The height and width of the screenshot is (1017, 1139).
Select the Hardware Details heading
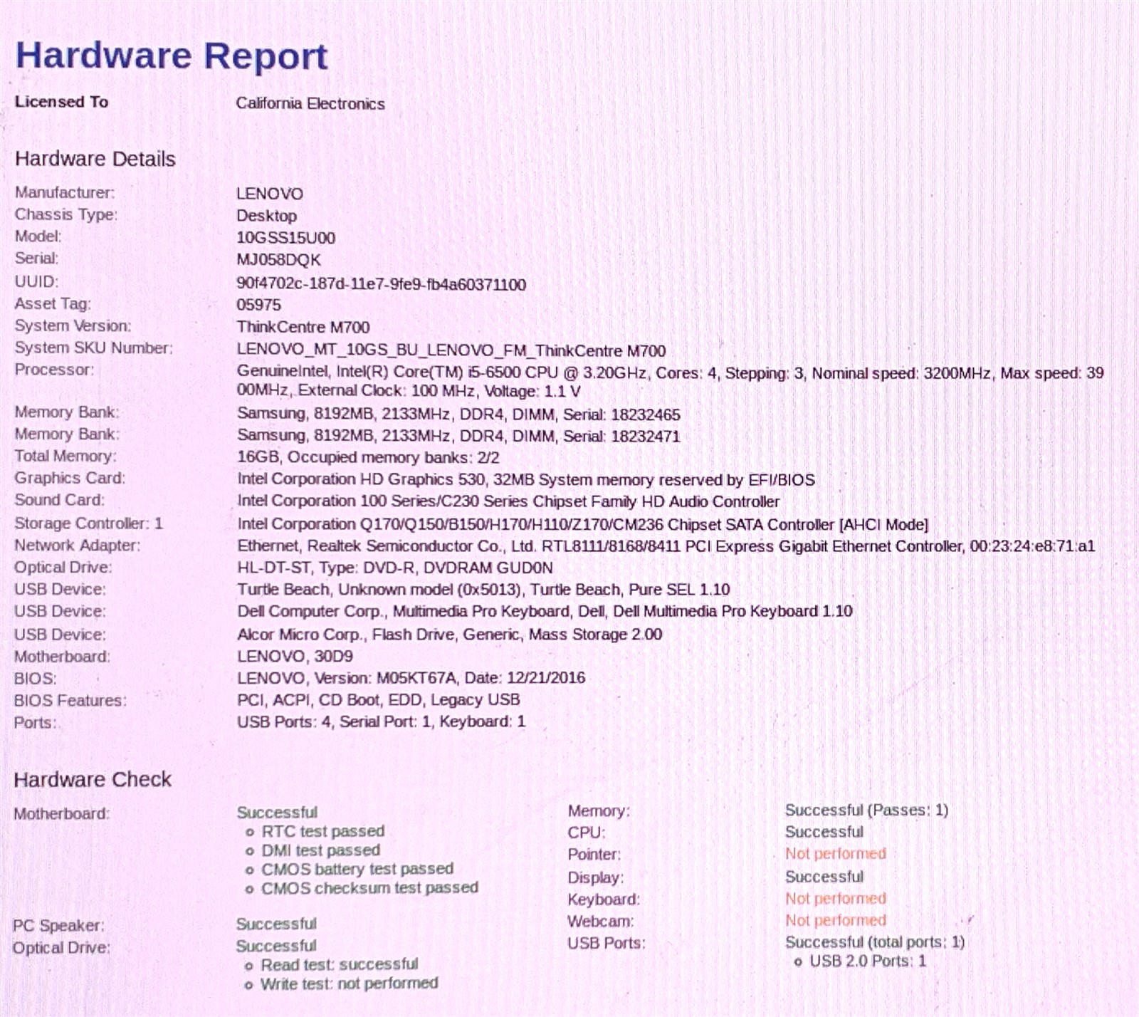(95, 159)
